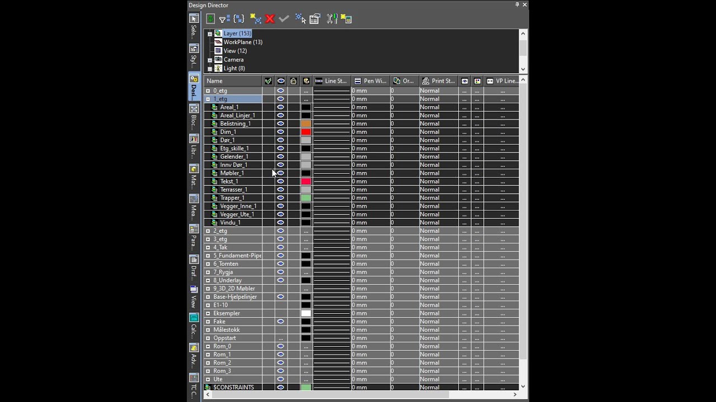
Task: Click the Pen Width column header
Action: pos(371,81)
